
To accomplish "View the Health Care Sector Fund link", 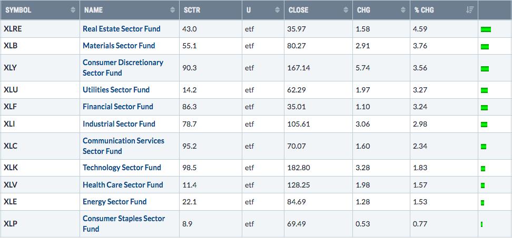I will click(x=123, y=185).
